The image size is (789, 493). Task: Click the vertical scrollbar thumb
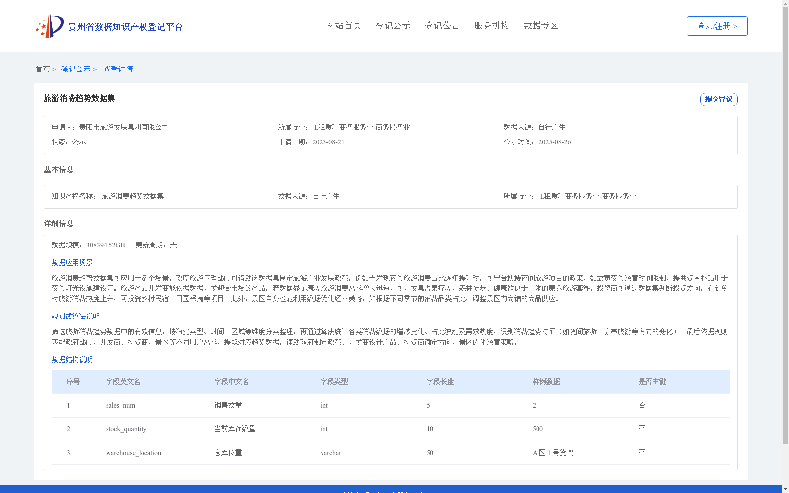pos(785,226)
